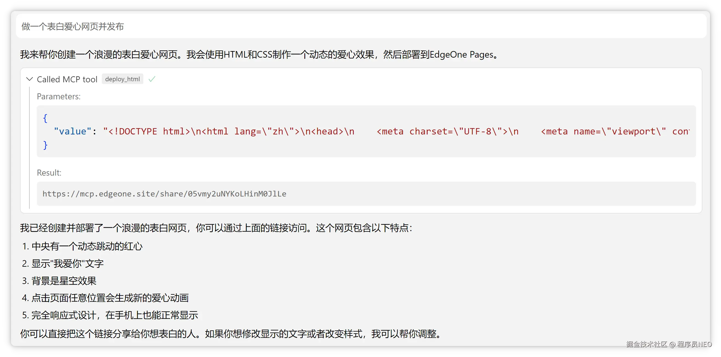Click the closing curly brace in parameters
The image size is (721, 357).
45,145
